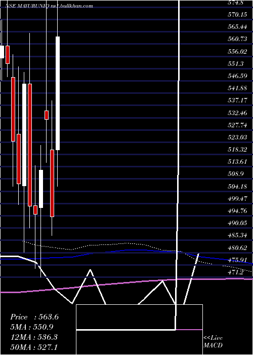253x355 pixels.
Task: Click the 513.61 price axis label
Action: (237, 162)
